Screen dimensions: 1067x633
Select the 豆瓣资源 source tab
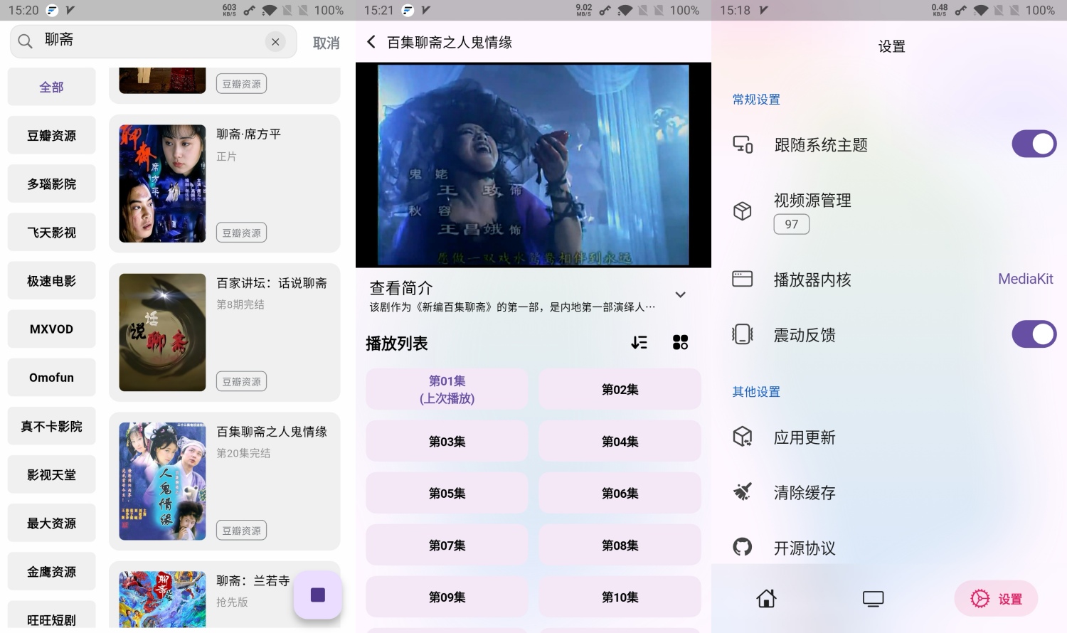click(x=51, y=135)
